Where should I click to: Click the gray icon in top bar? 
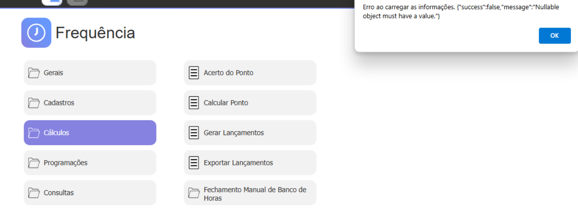tap(77, 2)
